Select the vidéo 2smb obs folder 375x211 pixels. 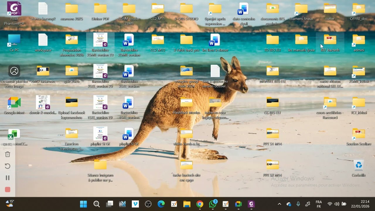pyautogui.click(x=186, y=137)
